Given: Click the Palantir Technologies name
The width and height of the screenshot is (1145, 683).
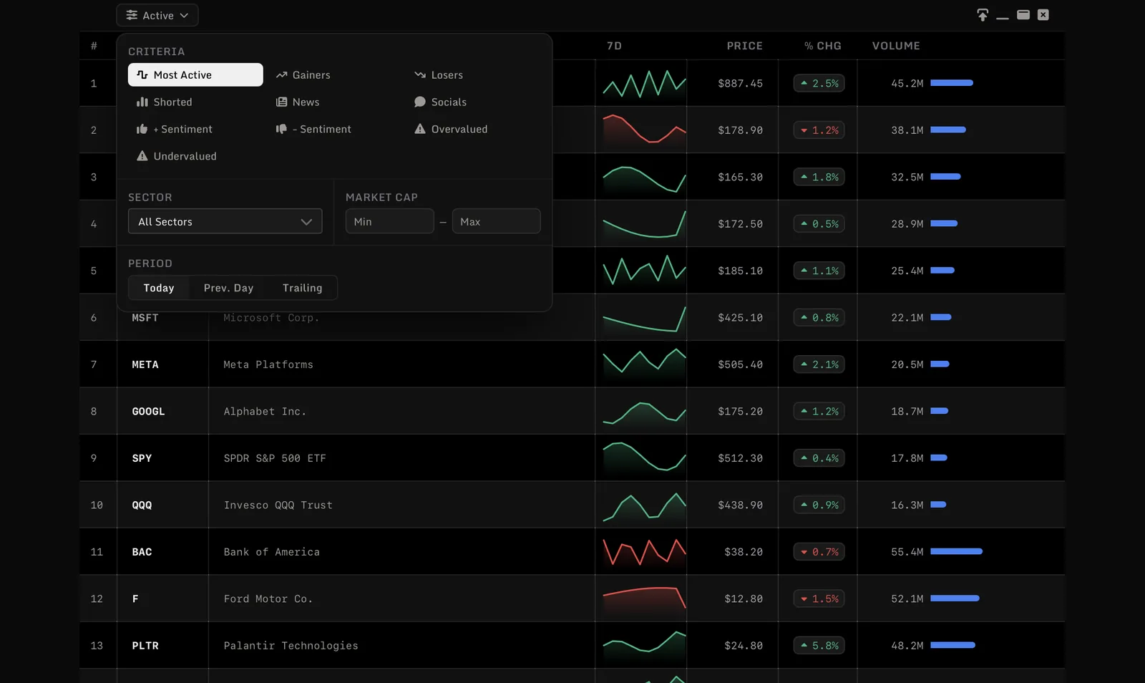Looking at the screenshot, I should point(291,646).
